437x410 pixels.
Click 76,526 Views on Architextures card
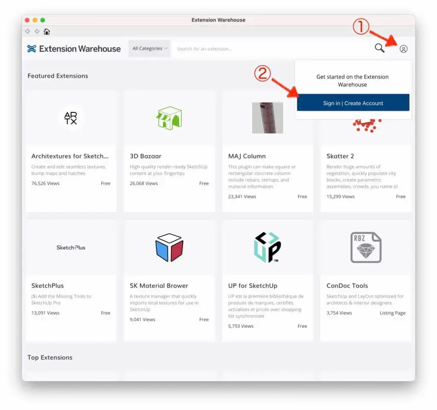pyautogui.click(x=45, y=183)
